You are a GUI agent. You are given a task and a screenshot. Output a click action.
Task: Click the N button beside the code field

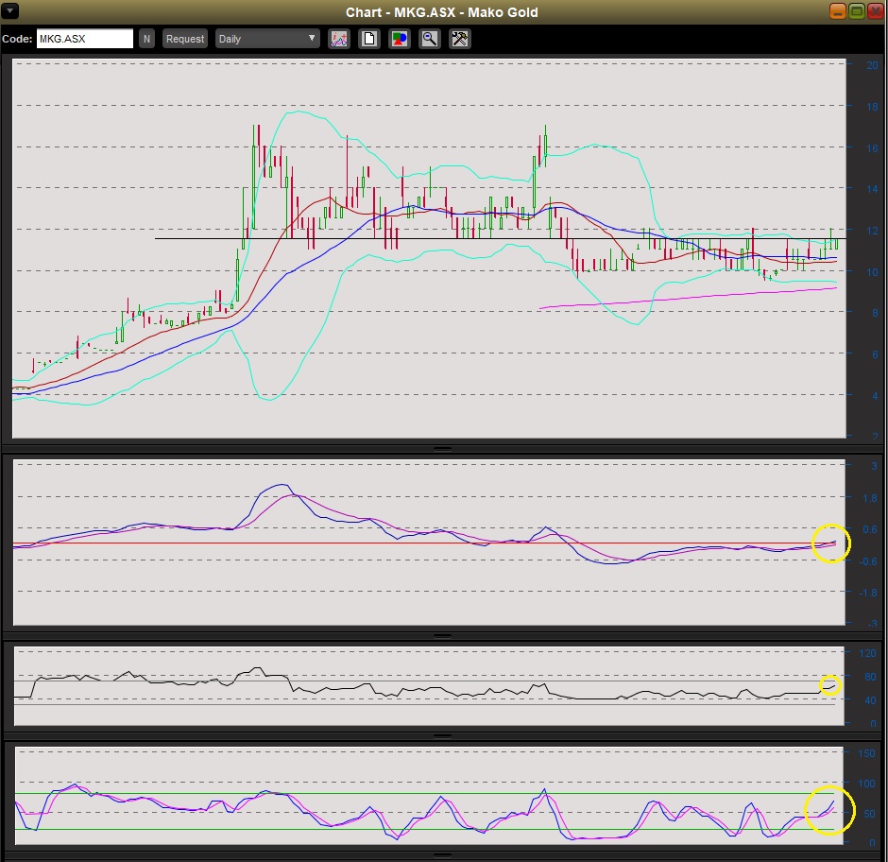pos(146,39)
